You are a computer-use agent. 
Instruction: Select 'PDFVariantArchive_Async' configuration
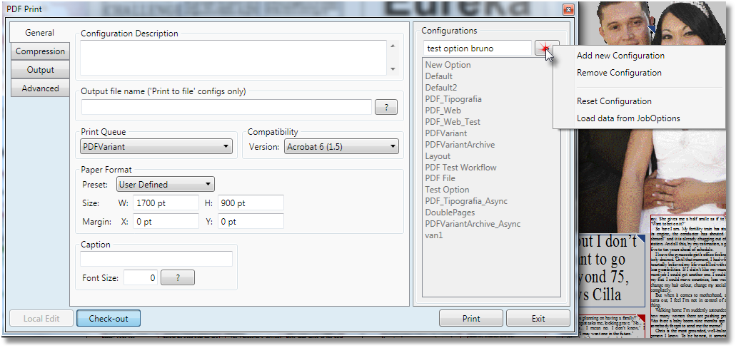(473, 224)
